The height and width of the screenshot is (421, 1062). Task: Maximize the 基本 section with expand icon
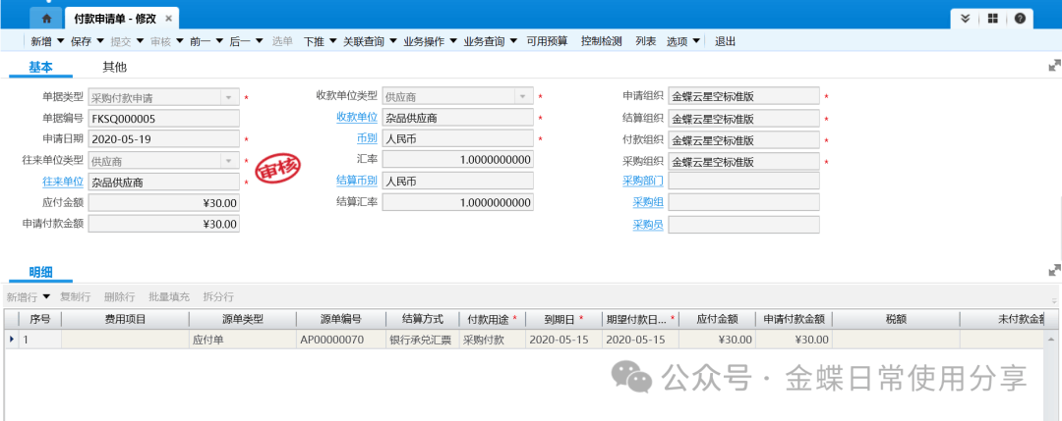click(x=1054, y=66)
